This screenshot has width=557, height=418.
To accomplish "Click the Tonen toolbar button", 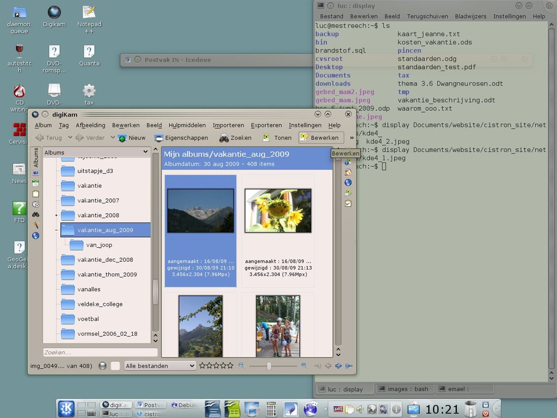I will tap(277, 138).
